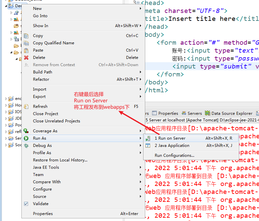Viewport: 259px width, 221px height.
Task: Open the Compare With submenu arrow
Action: [141, 182]
